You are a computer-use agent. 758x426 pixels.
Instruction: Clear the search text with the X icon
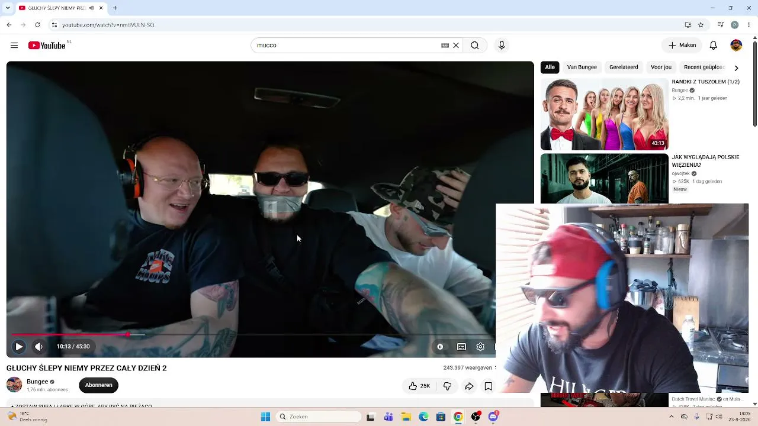coord(456,46)
